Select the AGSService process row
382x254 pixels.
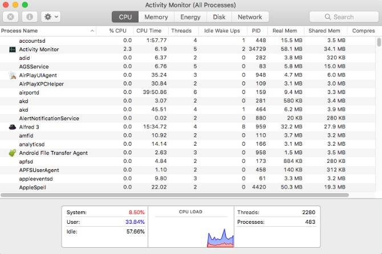[188, 67]
